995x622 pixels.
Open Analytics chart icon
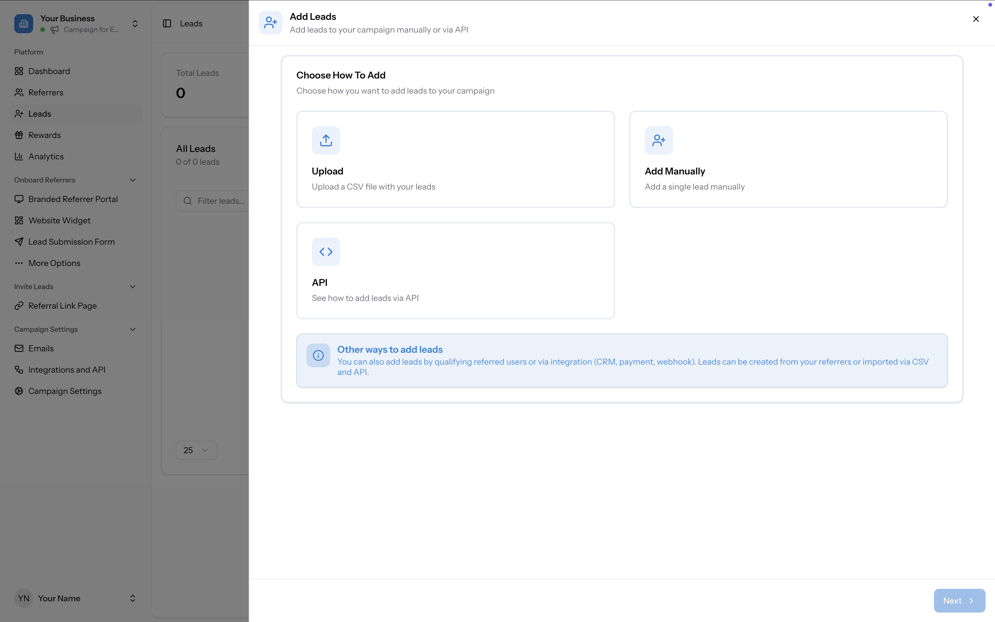click(19, 156)
